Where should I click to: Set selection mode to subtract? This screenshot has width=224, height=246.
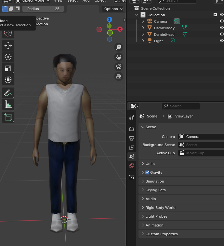pyautogui.click(x=17, y=9)
